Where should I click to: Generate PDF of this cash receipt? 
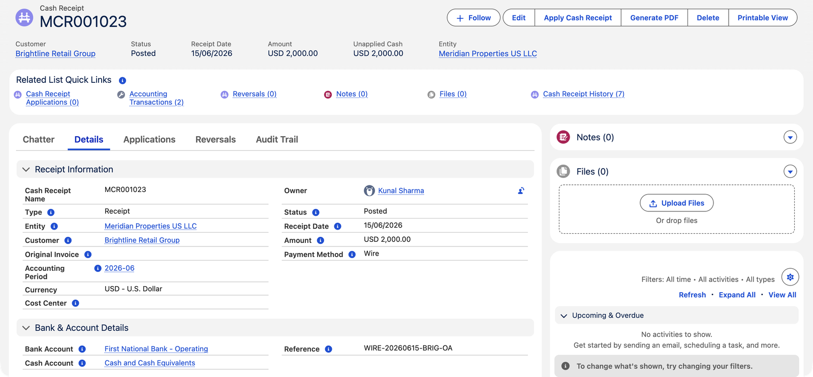(x=654, y=18)
